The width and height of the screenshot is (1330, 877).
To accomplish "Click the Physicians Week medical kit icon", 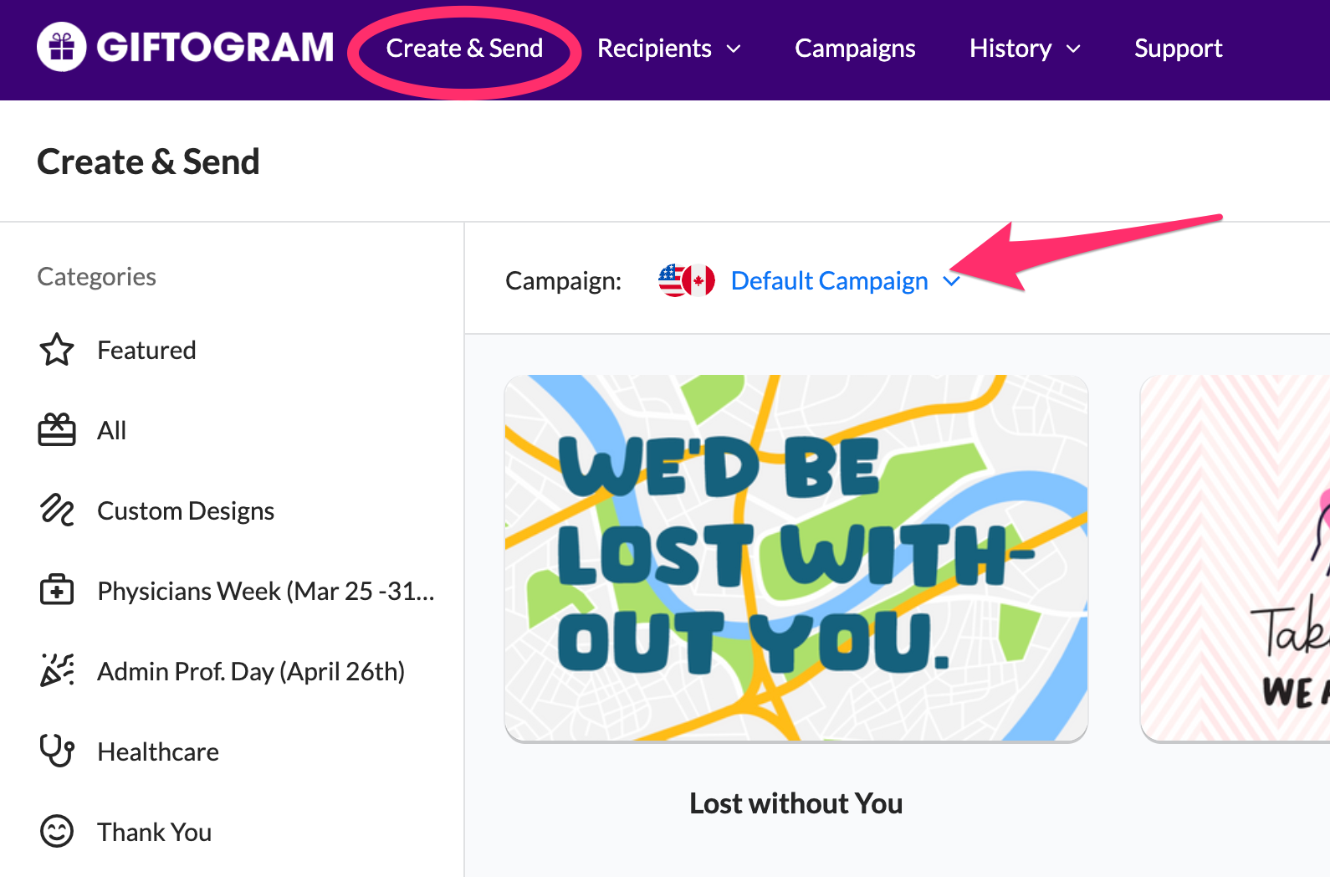I will 57,591.
